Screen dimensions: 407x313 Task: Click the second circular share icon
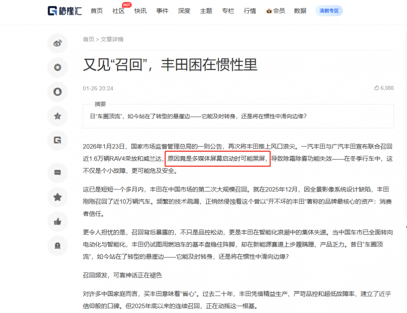coord(57,68)
